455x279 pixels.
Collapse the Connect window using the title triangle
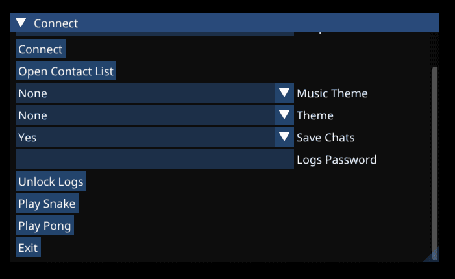[x=21, y=23]
